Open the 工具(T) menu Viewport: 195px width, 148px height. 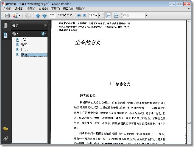pos(56,9)
